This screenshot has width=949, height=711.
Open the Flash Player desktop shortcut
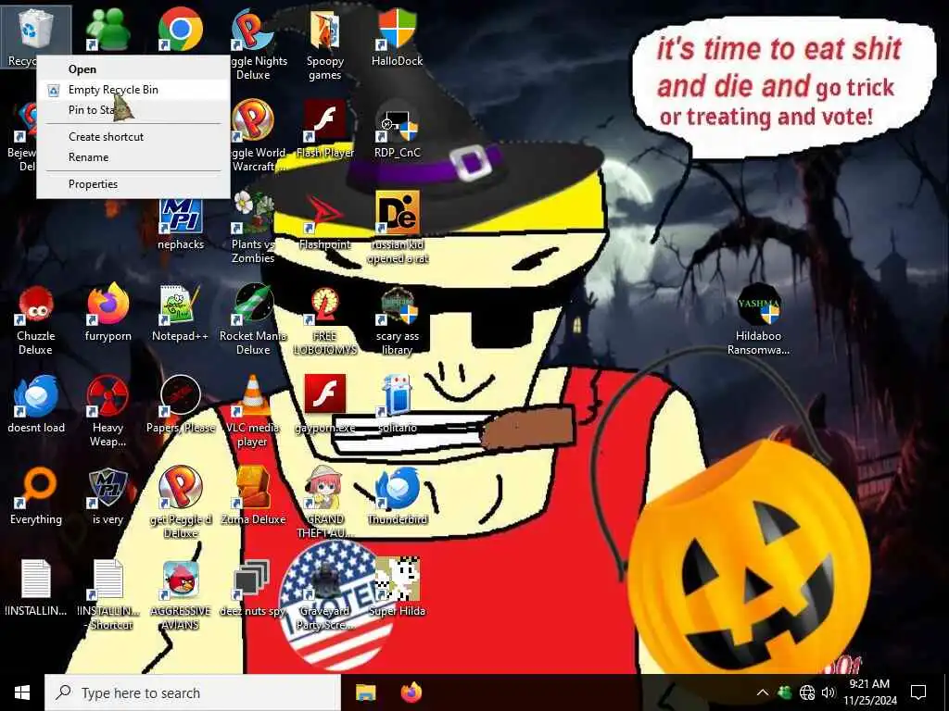[325, 130]
